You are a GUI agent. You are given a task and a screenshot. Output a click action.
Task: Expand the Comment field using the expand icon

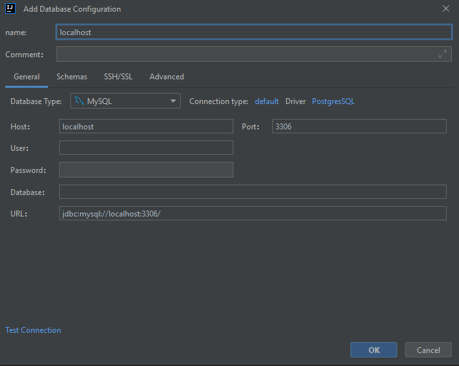tap(443, 54)
